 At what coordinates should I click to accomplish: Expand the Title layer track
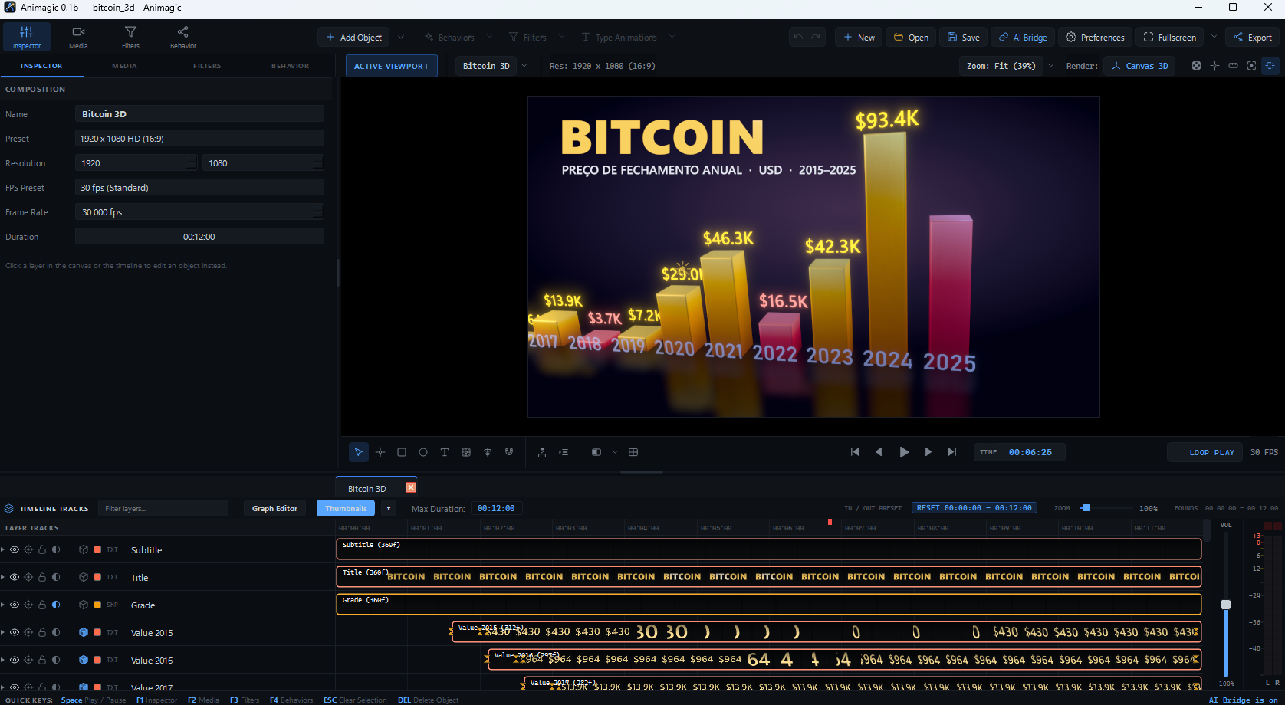pyautogui.click(x=3, y=577)
